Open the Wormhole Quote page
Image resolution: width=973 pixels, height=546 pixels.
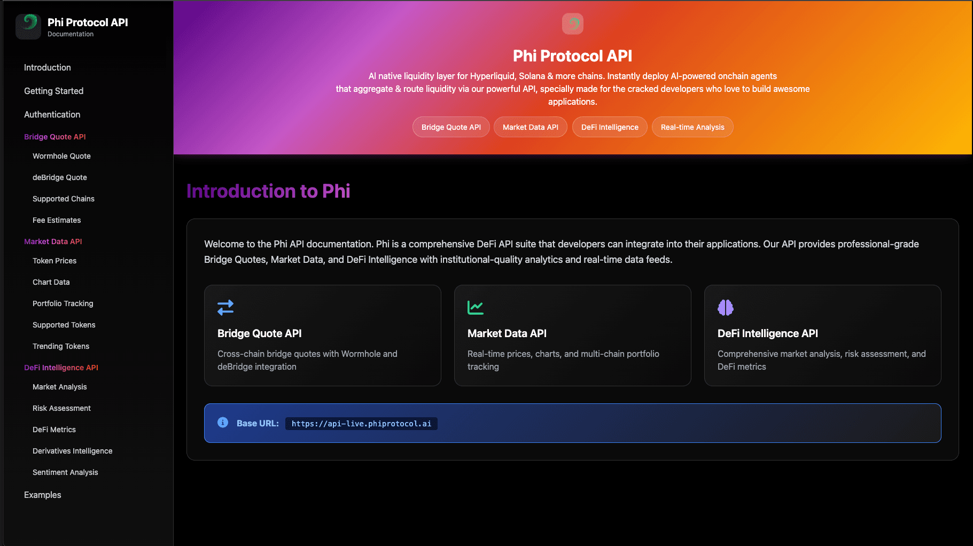[61, 156]
